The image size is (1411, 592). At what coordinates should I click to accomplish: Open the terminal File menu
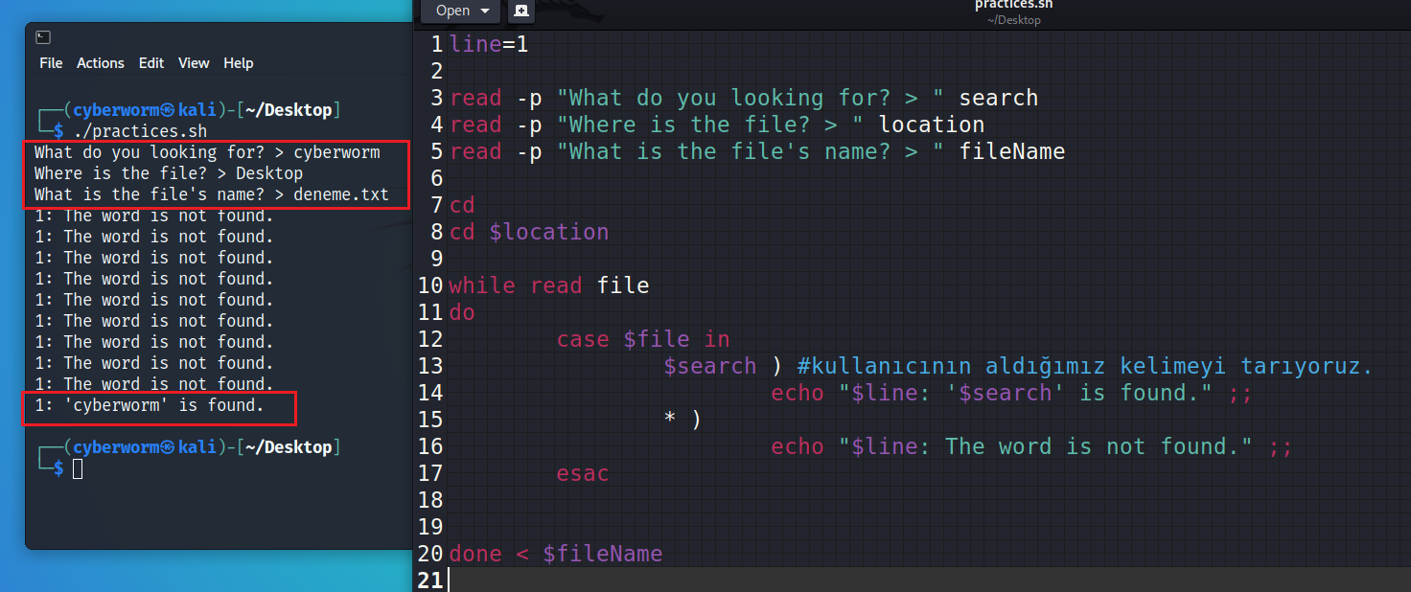[x=51, y=63]
